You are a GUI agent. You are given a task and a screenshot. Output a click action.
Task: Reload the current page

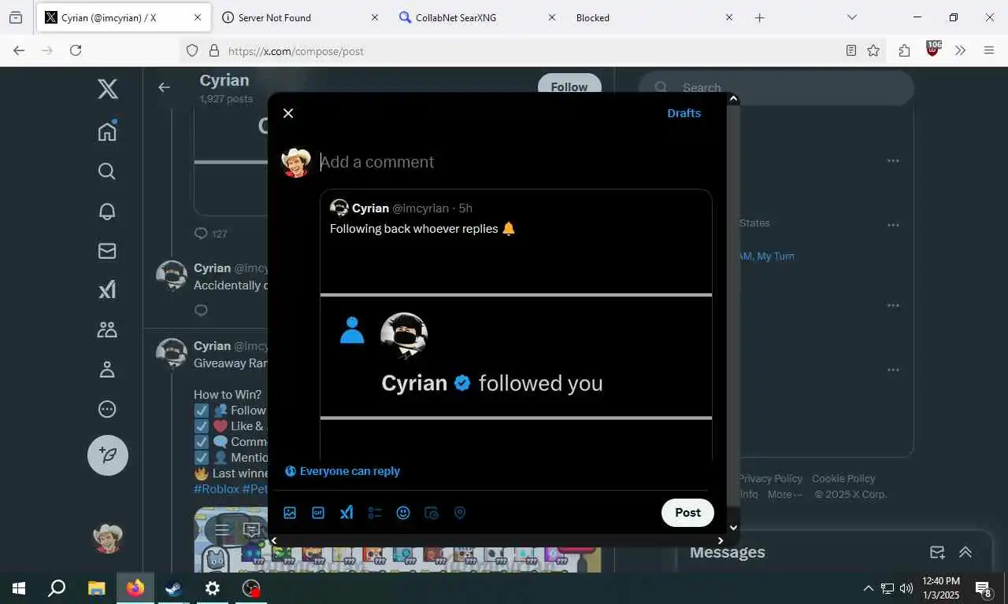click(x=76, y=50)
